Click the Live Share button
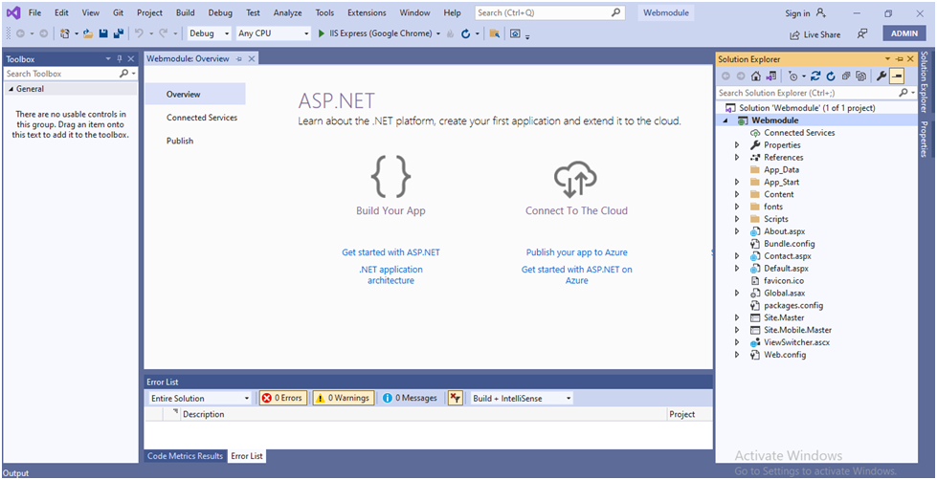 (814, 34)
